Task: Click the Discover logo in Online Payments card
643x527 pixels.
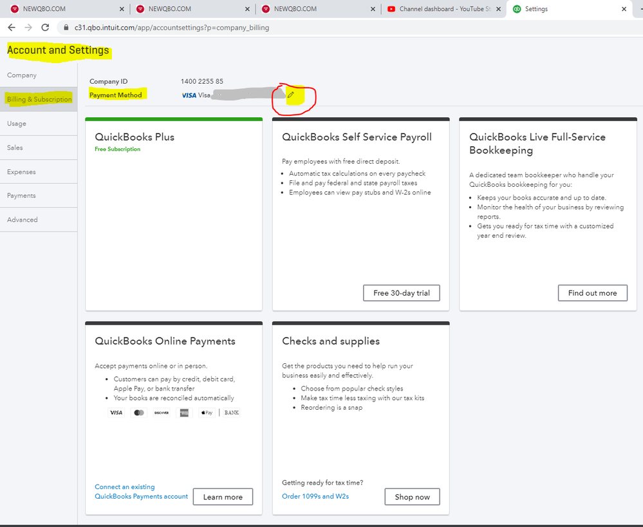Action: (x=162, y=412)
